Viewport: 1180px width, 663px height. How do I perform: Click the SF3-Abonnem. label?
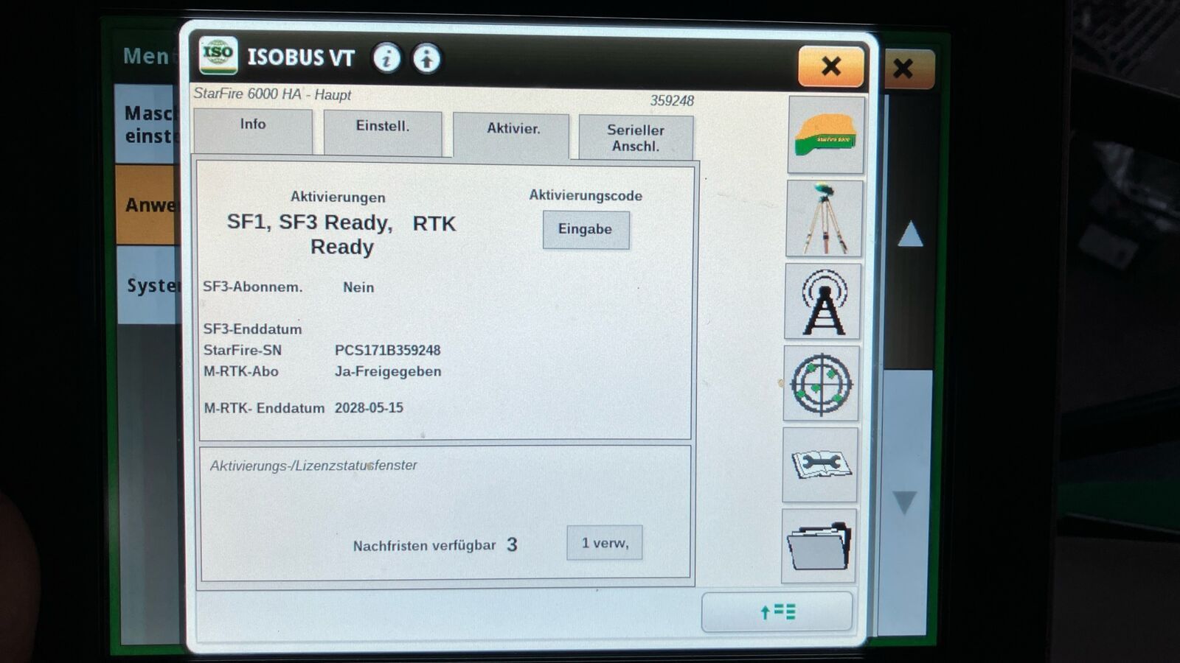tap(253, 287)
